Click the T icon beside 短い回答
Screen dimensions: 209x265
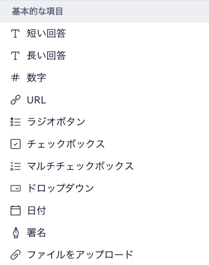[15, 34]
